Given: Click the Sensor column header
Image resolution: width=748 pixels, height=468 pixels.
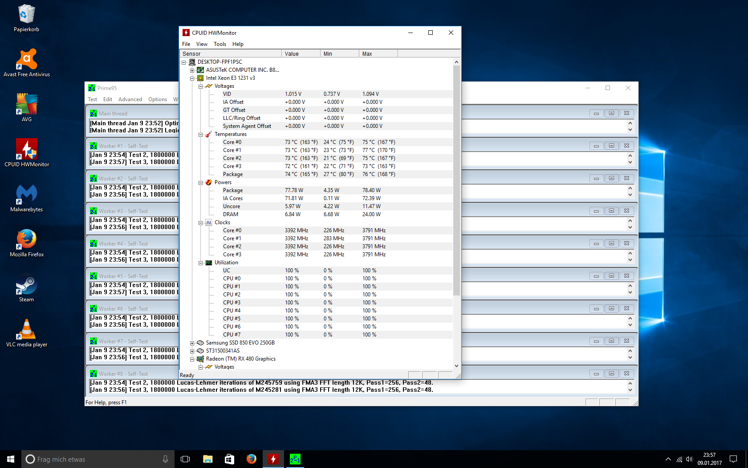Looking at the screenshot, I should coord(231,53).
